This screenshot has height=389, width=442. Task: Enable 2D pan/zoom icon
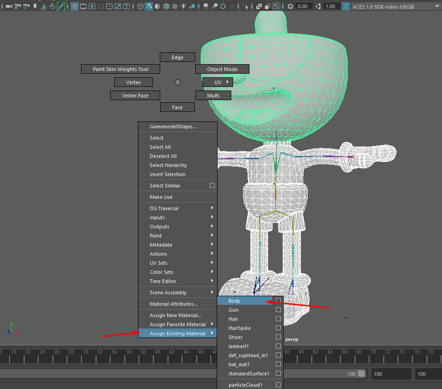click(x=52, y=6)
